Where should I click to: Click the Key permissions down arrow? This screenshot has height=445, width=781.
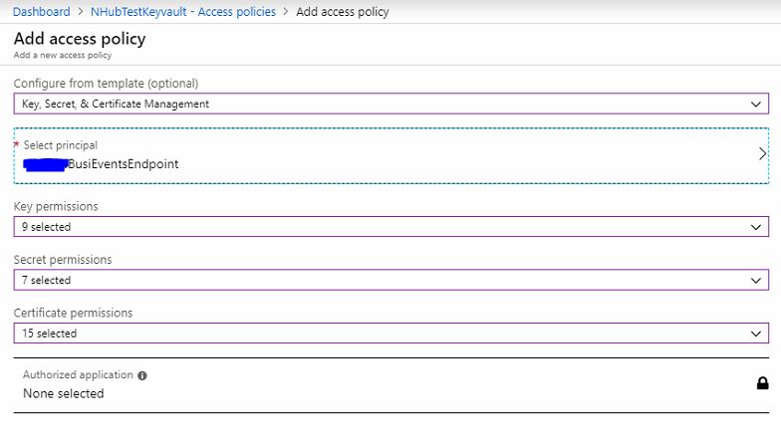[756, 227]
